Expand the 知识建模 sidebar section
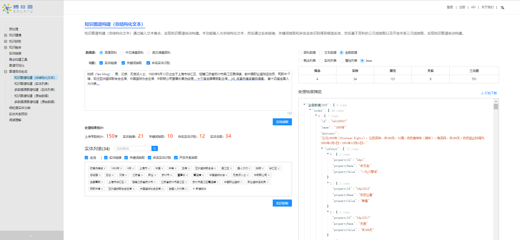The height and width of the screenshot is (240, 520). [x=5, y=35]
